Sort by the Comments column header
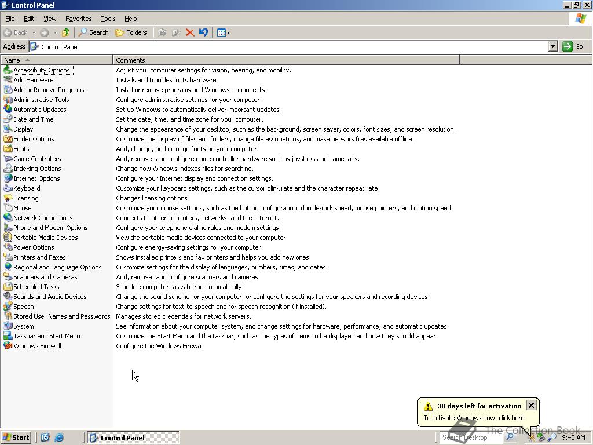 click(x=286, y=60)
